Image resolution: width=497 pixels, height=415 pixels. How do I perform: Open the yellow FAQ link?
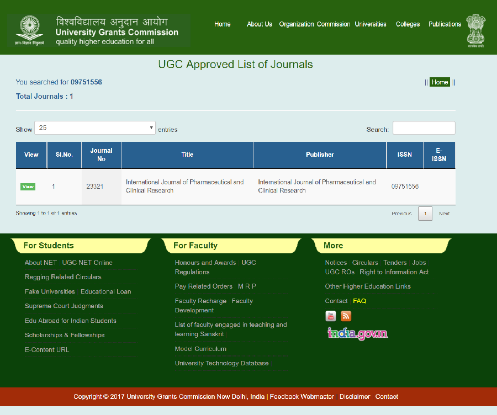pos(359,301)
